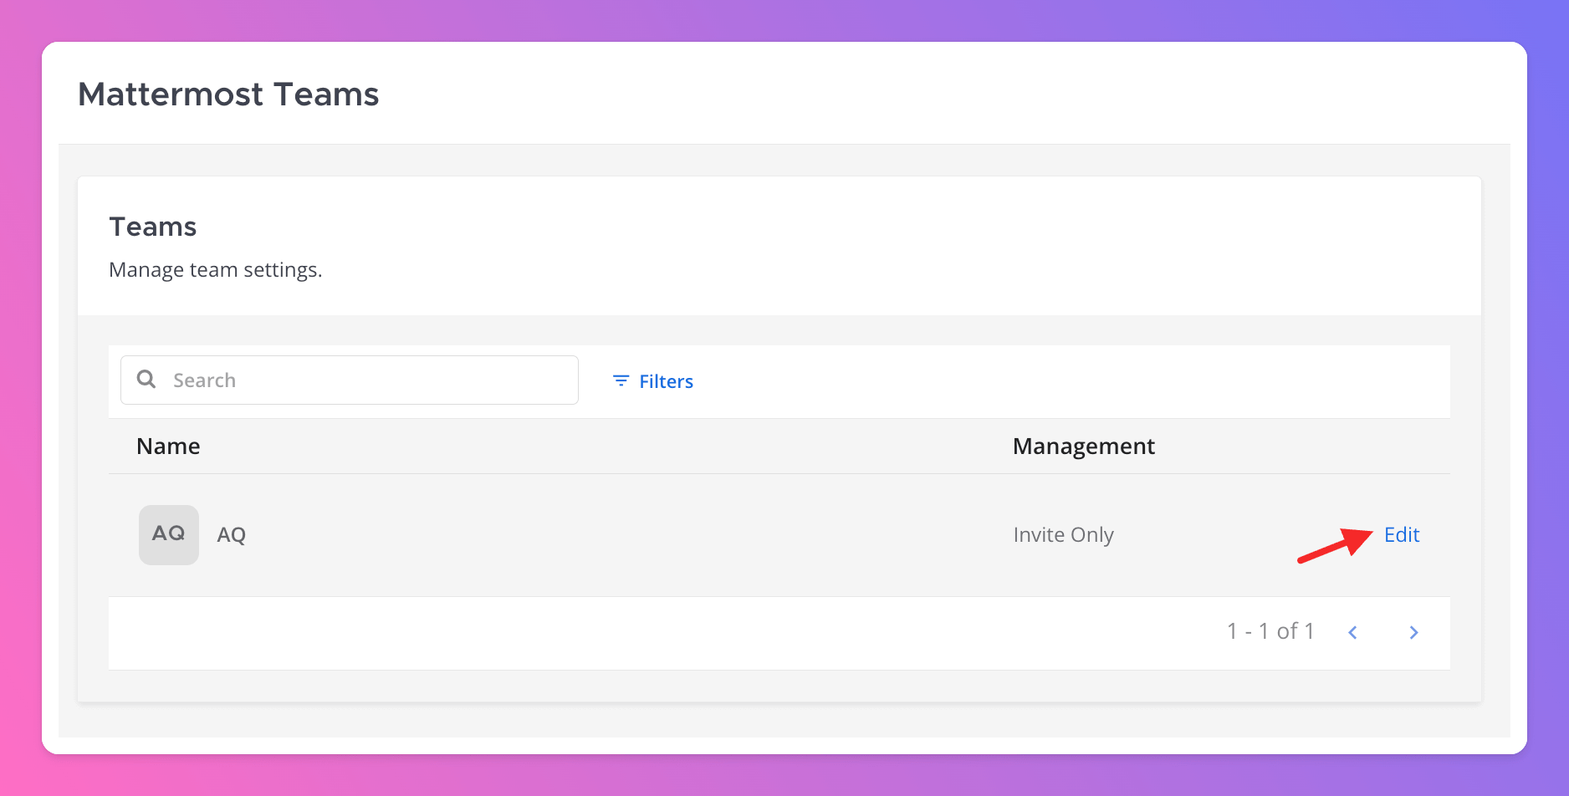Go to next page of teams
The height and width of the screenshot is (796, 1569).
[1413, 633]
